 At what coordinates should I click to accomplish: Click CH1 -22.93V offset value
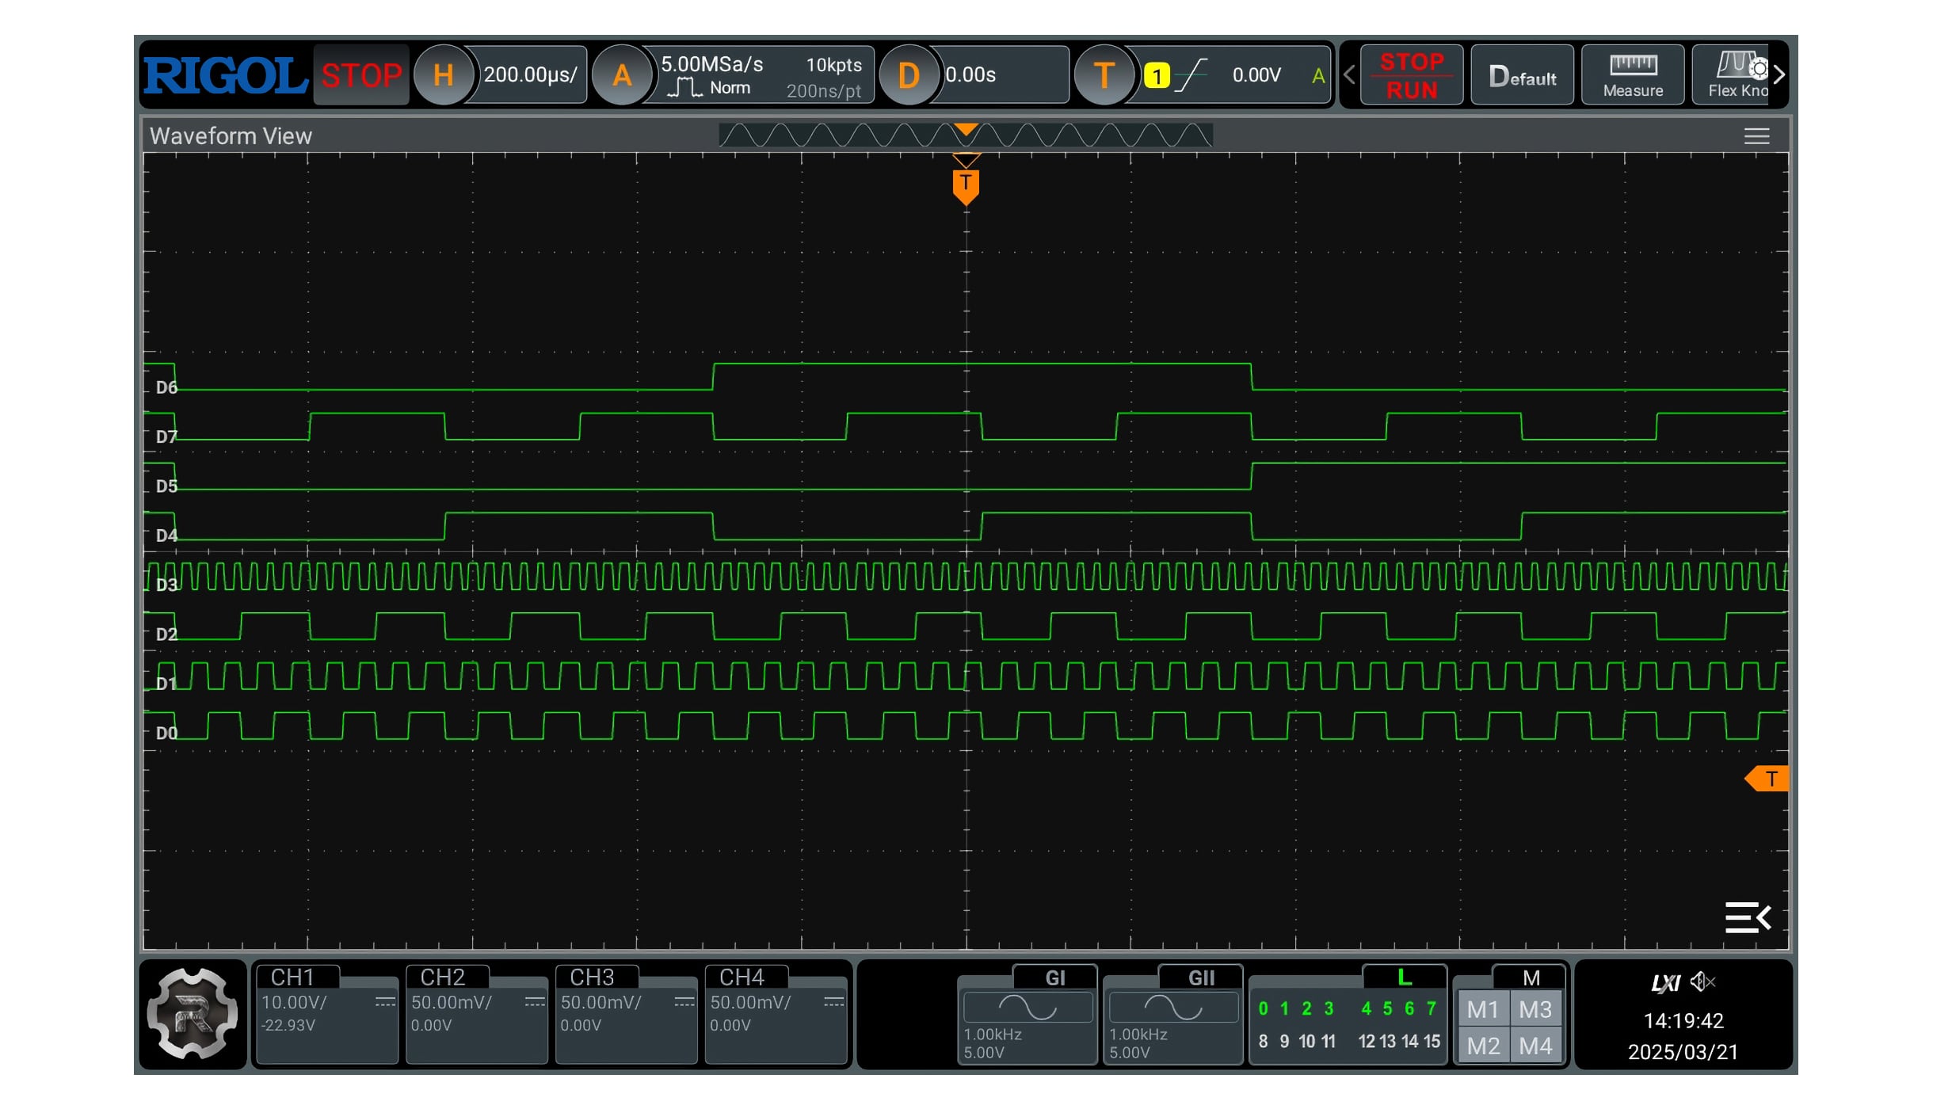(x=288, y=1025)
